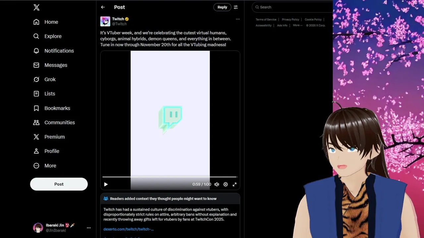Click Twitch's profile avatar
Screen dimensions: 424x238
click(105, 21)
